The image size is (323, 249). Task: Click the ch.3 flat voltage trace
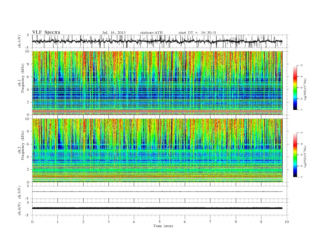[x=157, y=192]
